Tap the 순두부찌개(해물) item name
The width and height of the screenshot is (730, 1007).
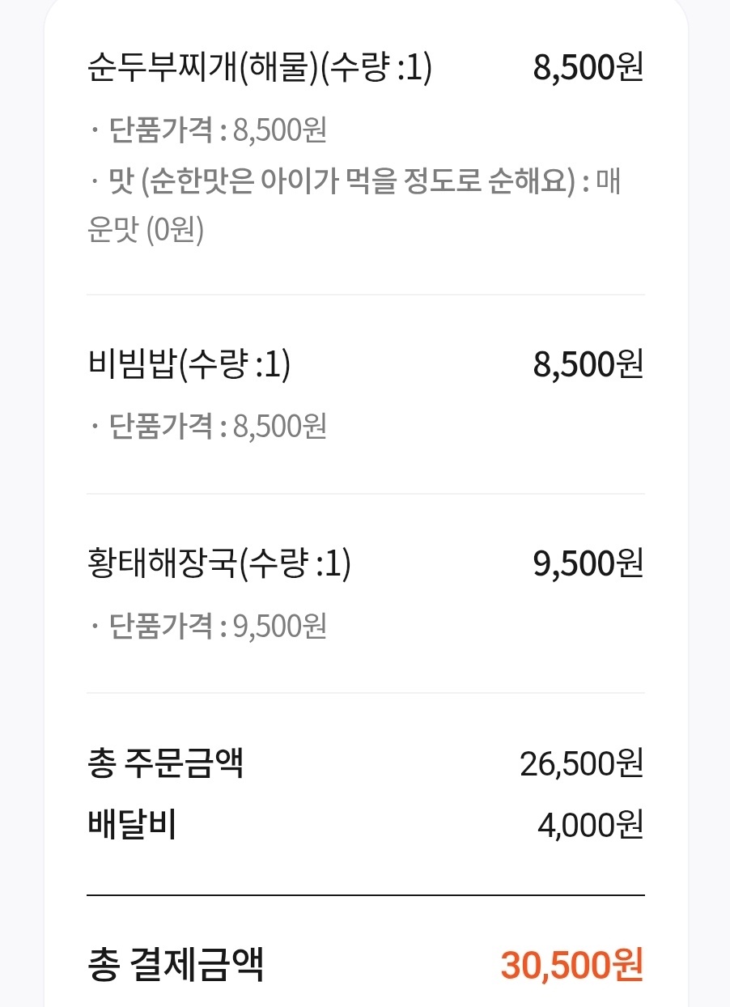(259, 69)
